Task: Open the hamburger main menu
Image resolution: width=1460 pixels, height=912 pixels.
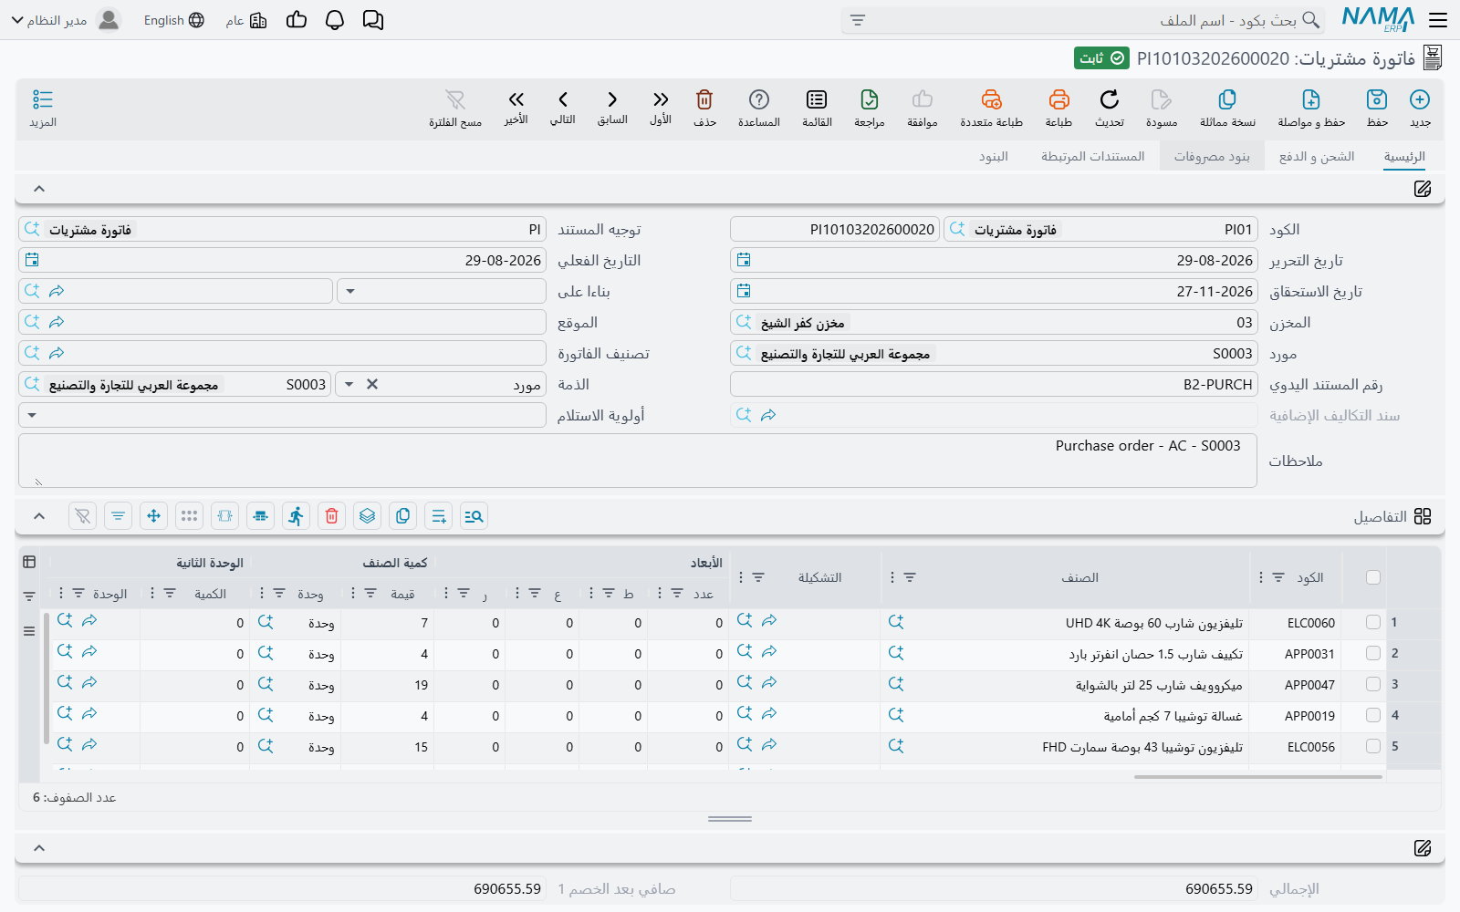Action: (1438, 20)
